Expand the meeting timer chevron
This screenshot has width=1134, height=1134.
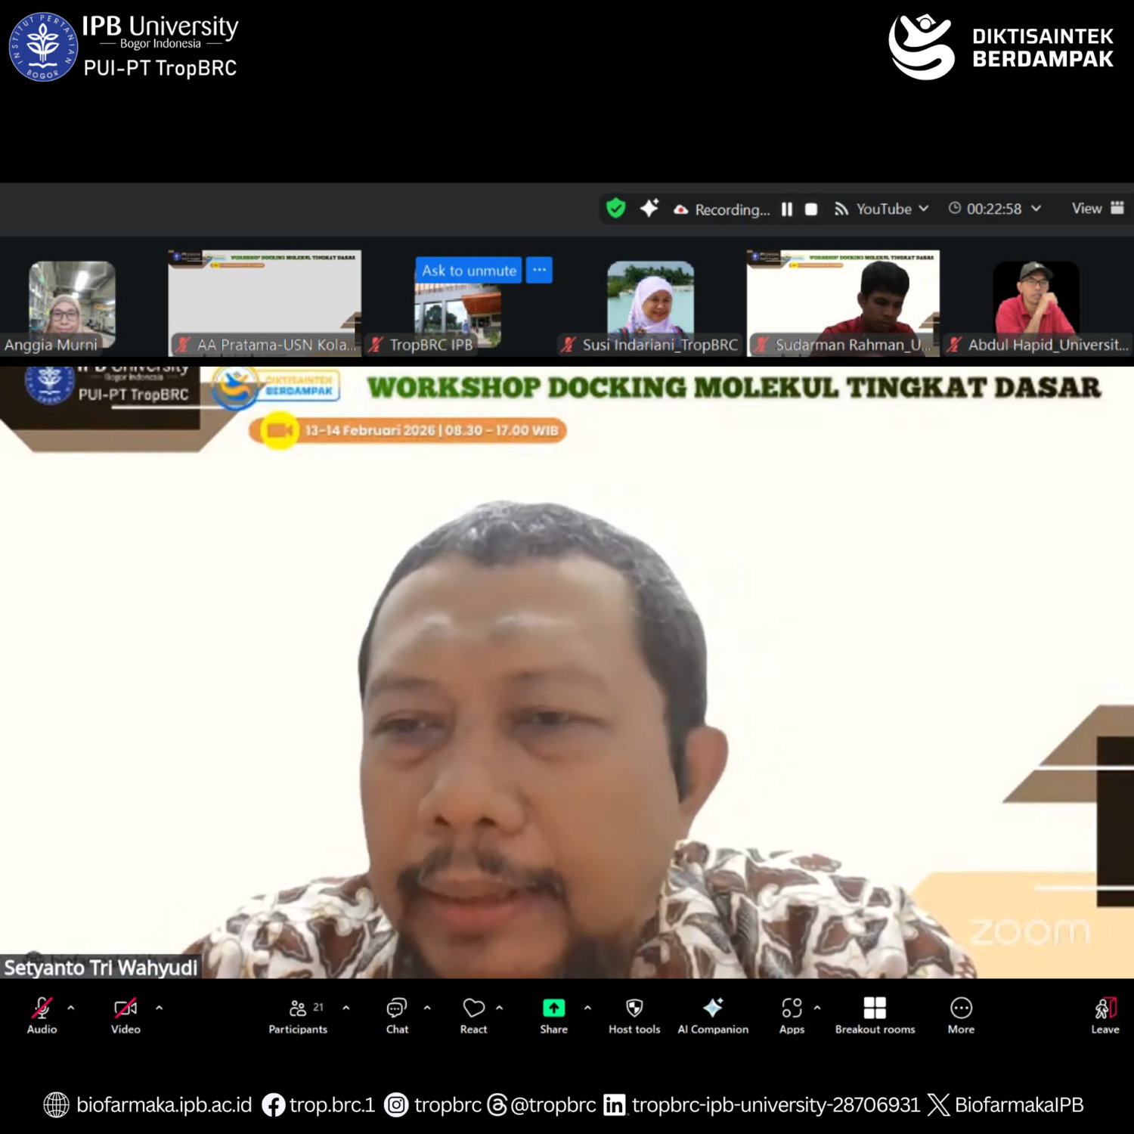[1037, 209]
